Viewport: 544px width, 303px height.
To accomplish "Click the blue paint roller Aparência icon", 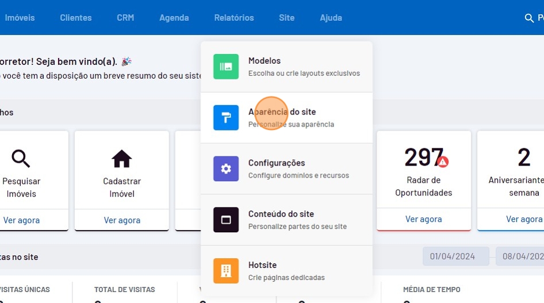I will point(226,118).
